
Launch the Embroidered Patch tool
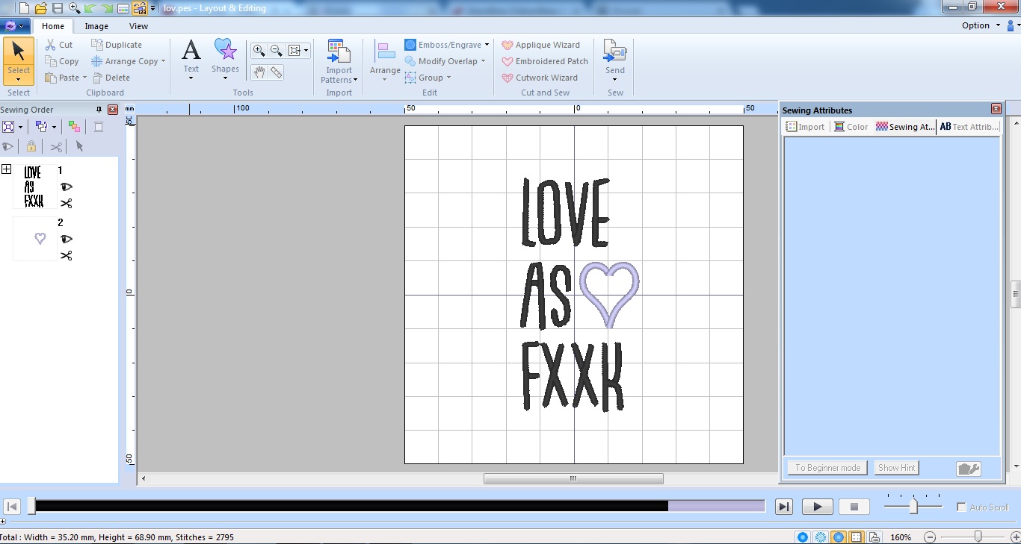pyautogui.click(x=544, y=61)
